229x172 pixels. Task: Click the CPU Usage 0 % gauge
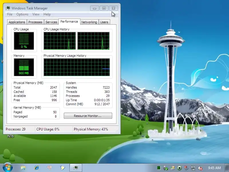(24, 41)
